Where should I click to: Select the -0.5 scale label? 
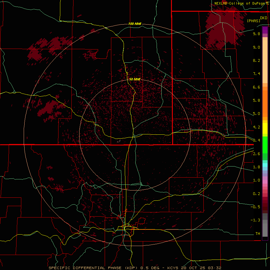(x=255, y=207)
